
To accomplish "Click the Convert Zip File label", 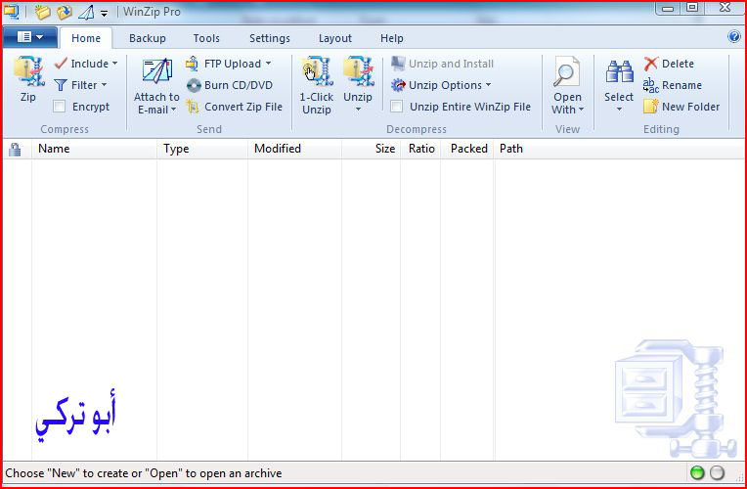I will (243, 107).
